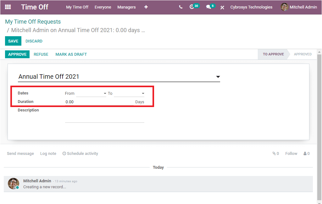Click the followers person icon
Viewport: 322px width, 204px height.
[x=305, y=153]
